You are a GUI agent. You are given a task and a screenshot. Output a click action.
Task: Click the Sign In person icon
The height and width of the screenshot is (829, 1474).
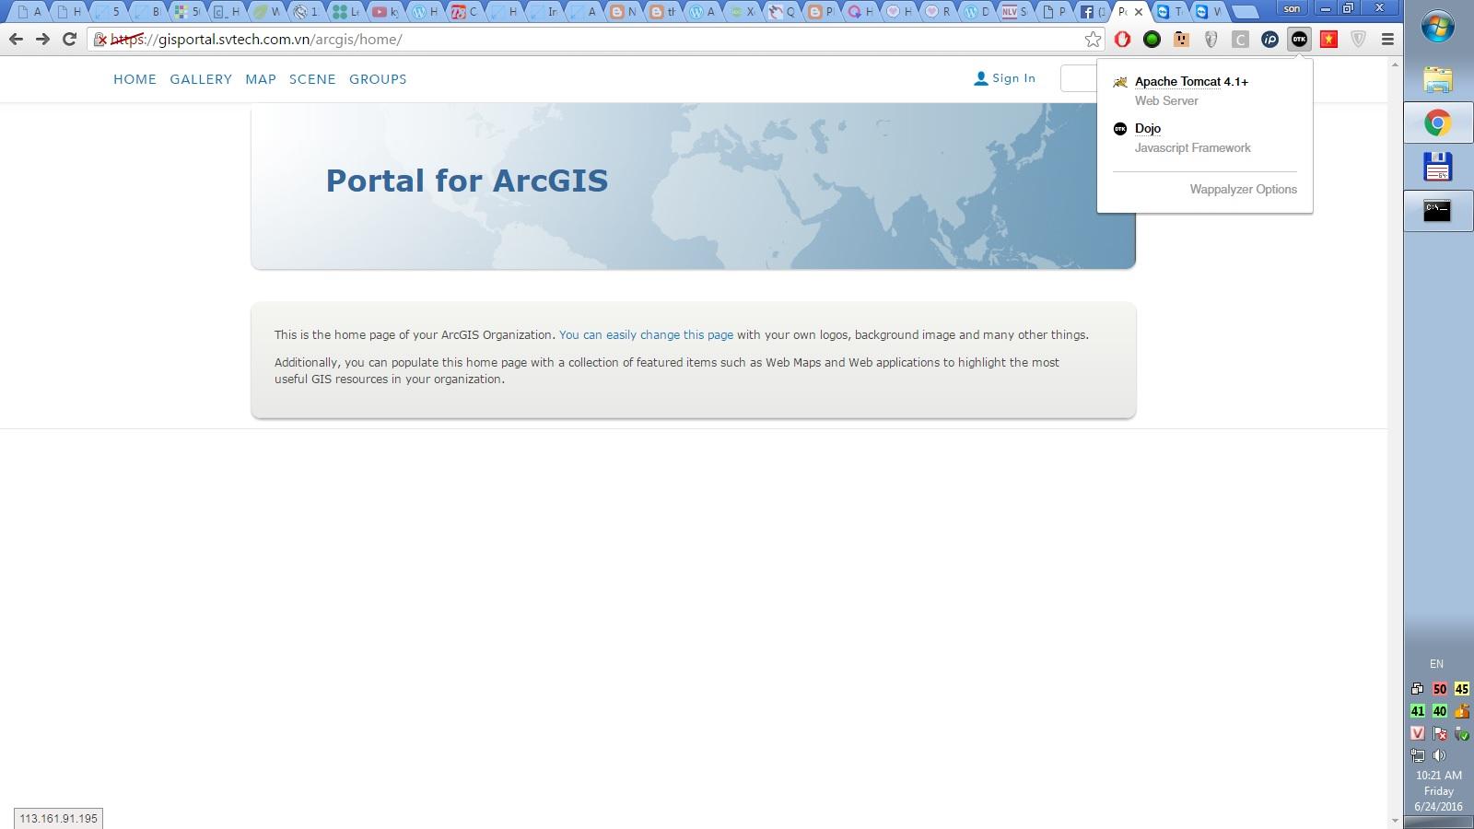(980, 79)
